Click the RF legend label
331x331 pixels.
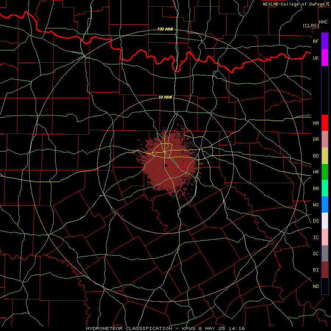pyautogui.click(x=316, y=41)
